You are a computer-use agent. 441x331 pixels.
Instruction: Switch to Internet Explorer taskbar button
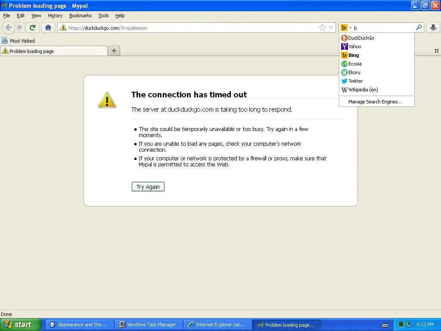tap(218, 325)
